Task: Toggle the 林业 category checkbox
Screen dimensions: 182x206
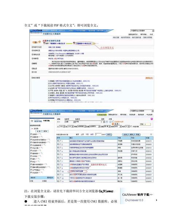Action: 31,162
